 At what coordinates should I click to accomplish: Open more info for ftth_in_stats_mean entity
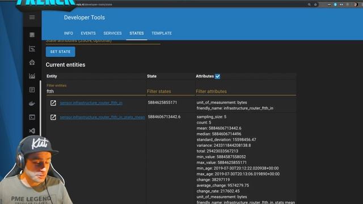click(x=53, y=117)
